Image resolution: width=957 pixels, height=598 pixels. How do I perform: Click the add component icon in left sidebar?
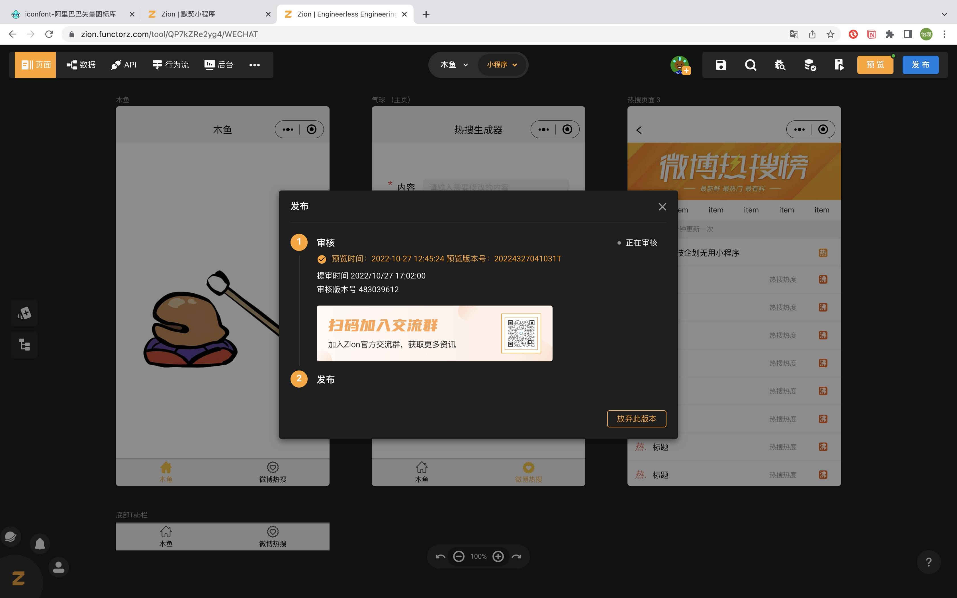[24, 313]
